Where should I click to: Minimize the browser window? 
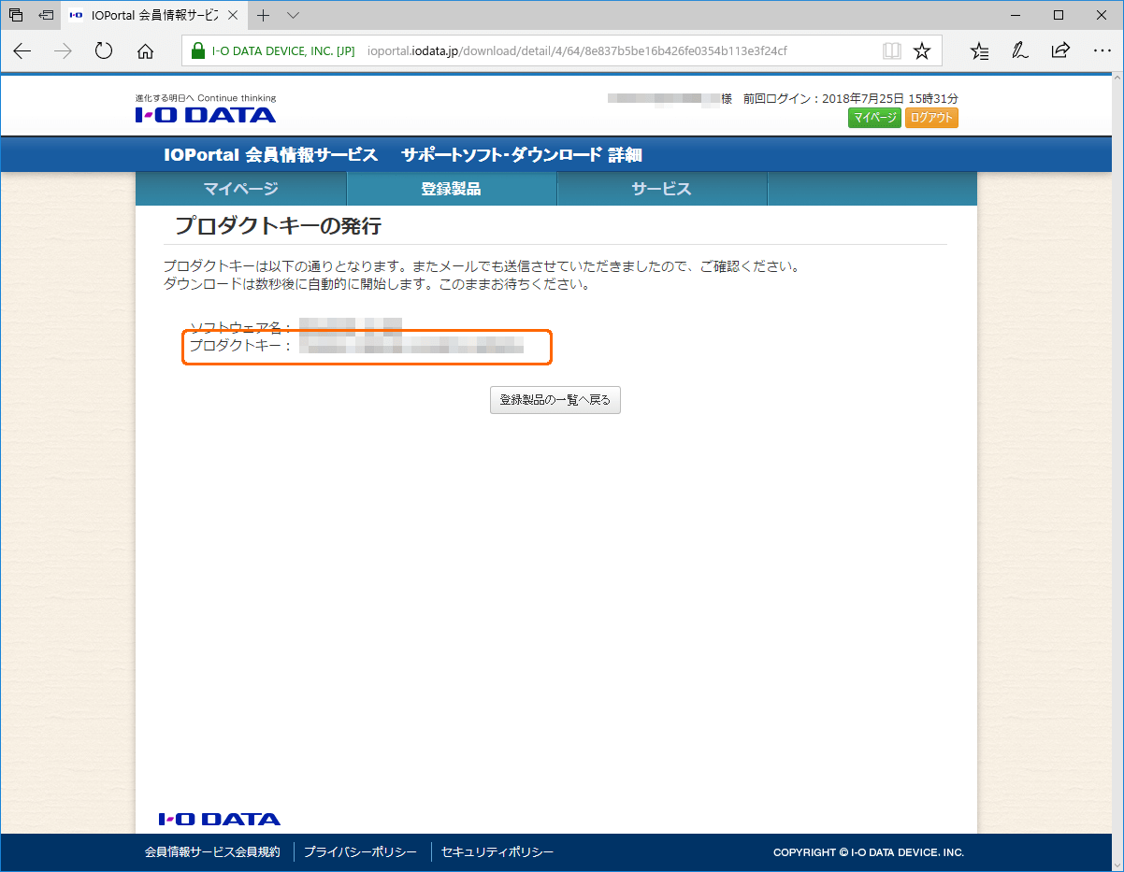pyautogui.click(x=1016, y=15)
